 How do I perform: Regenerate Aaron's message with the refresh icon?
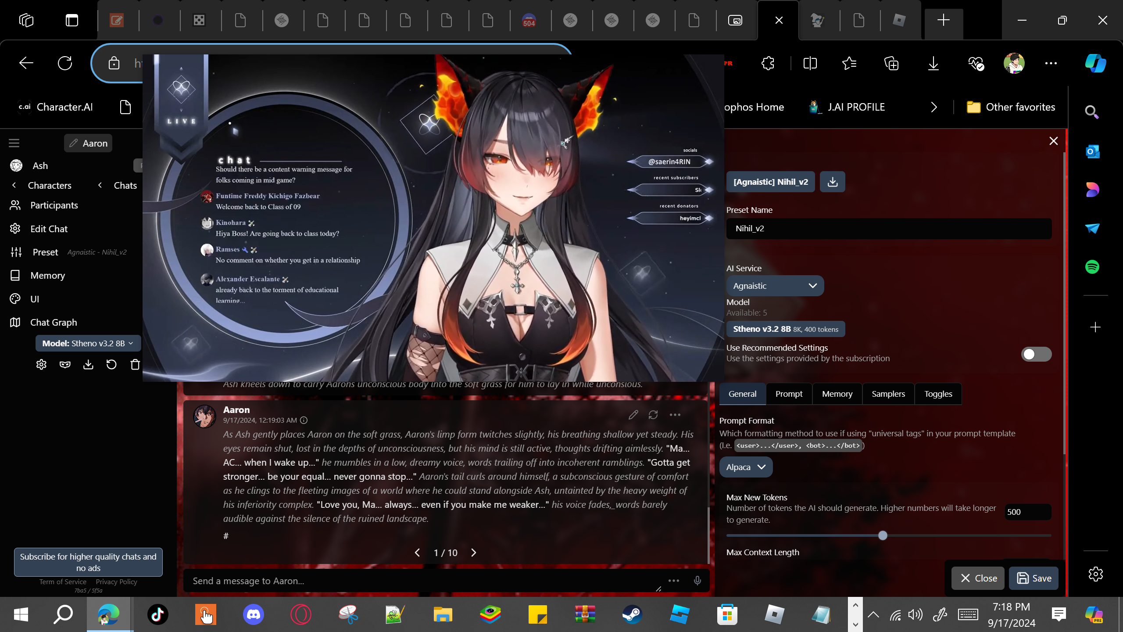[653, 415]
